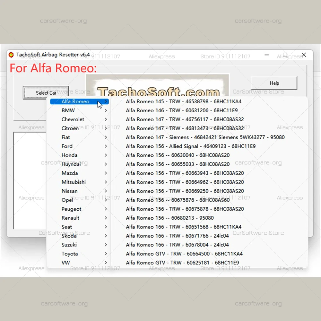
Task: Expand the VW submenu chevron
Action: (106, 263)
